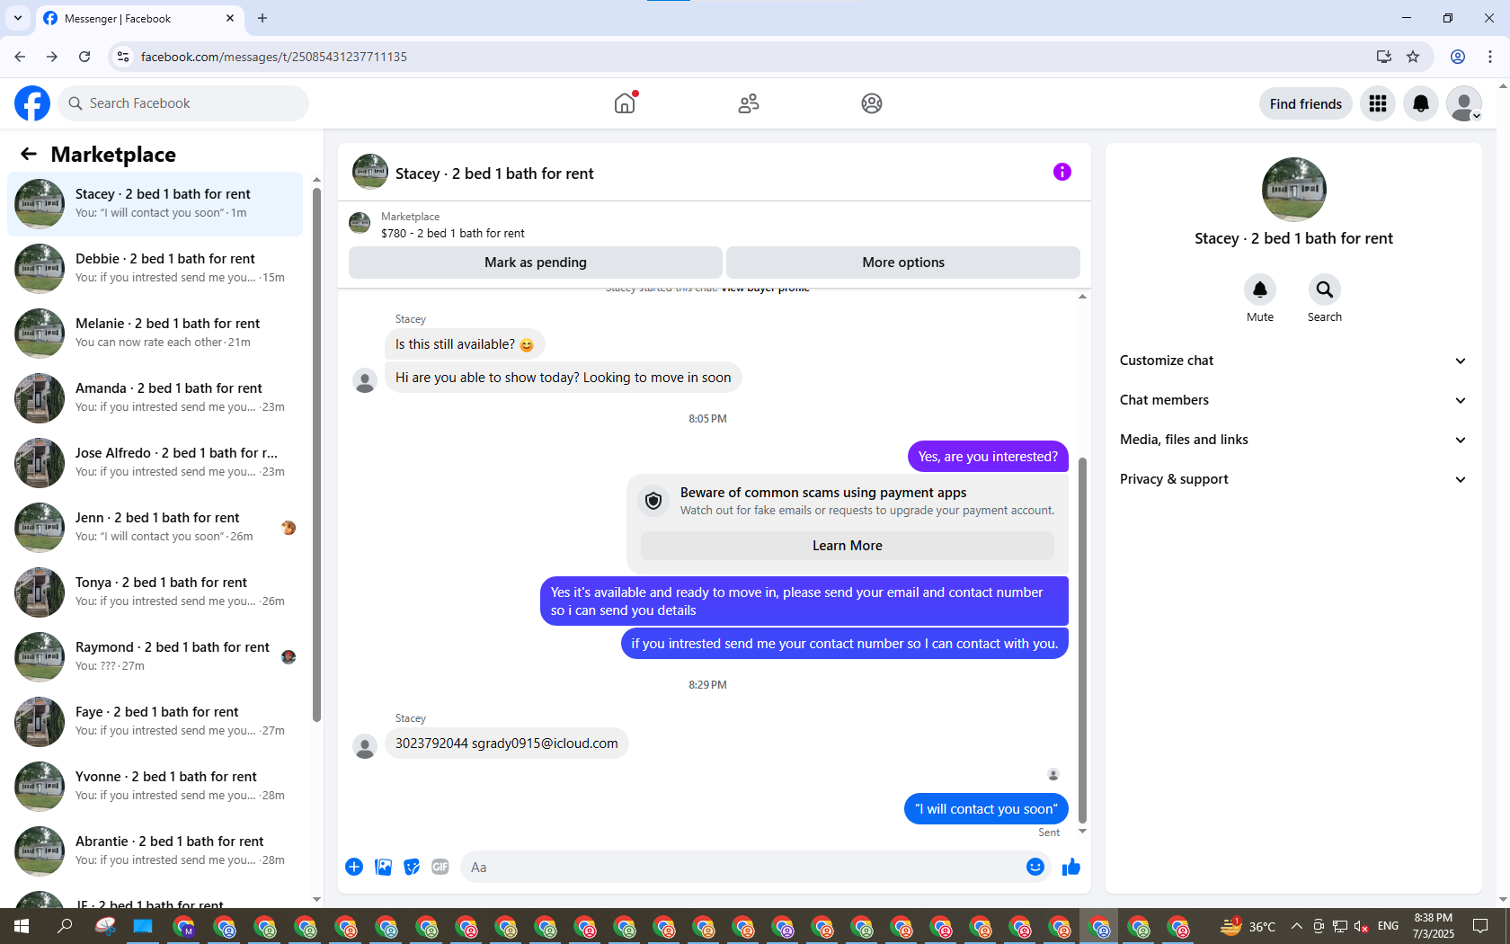Open the Friends icon in top navigation
Screen dimensions: 1510x944
749,103
